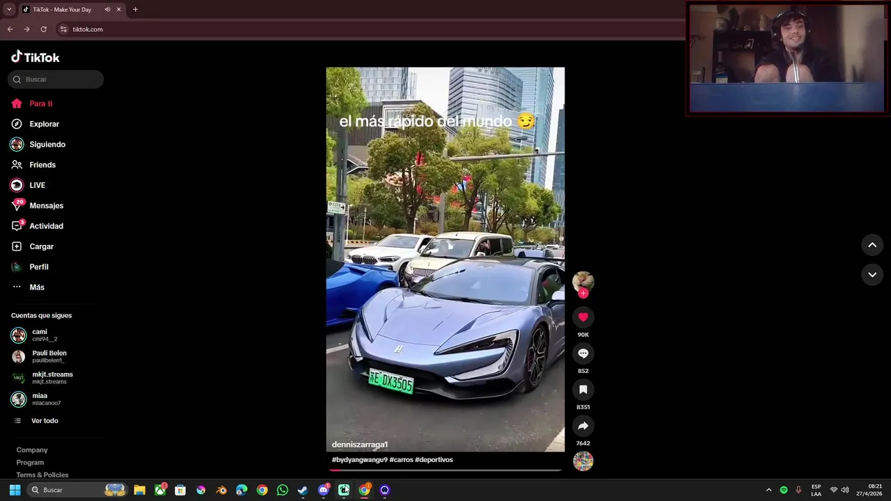Share the video with arrow icon
Viewport: 891px width, 501px height.
[x=583, y=426]
